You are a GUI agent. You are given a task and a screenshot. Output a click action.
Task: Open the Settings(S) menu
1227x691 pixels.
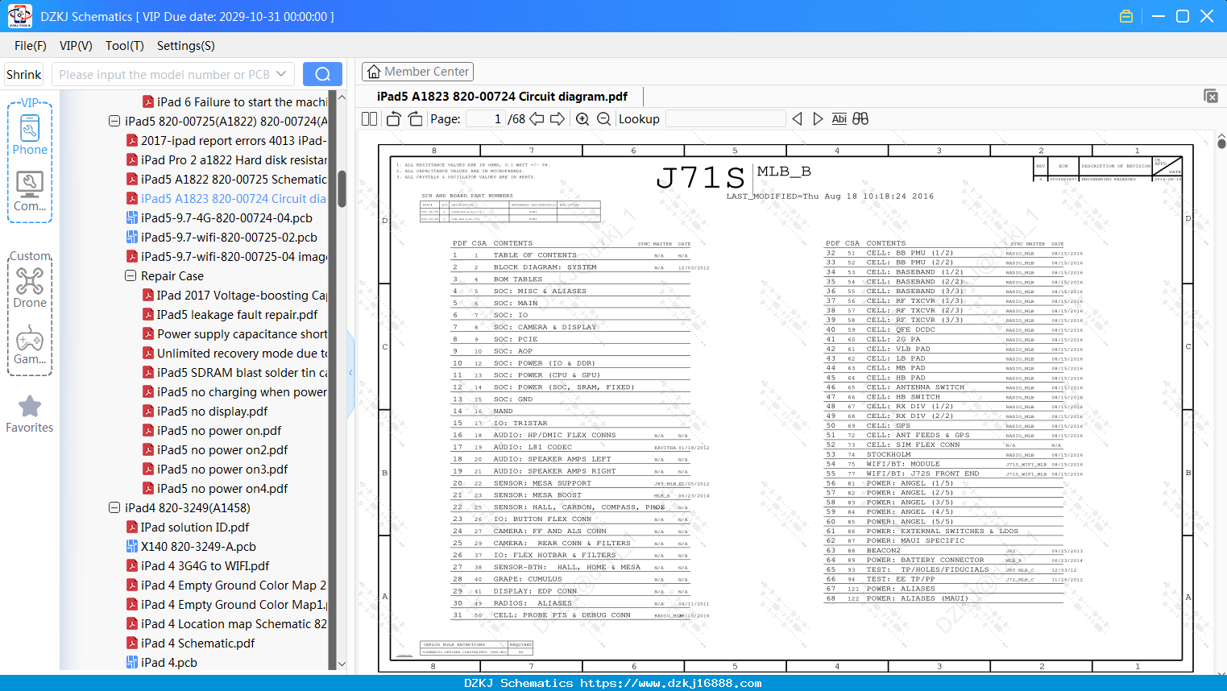pyautogui.click(x=186, y=46)
